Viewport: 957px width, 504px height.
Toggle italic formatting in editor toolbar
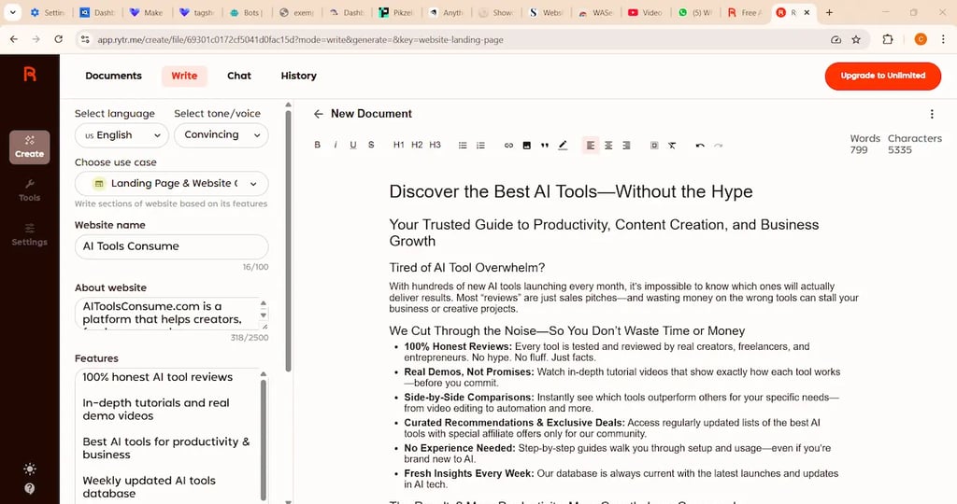click(336, 146)
